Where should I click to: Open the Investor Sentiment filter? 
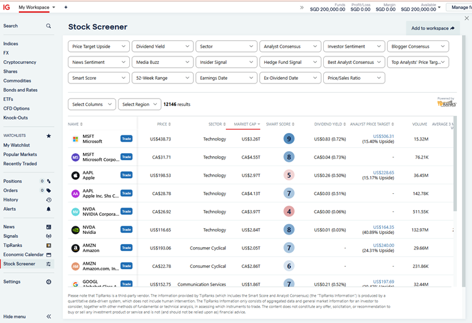[354, 46]
